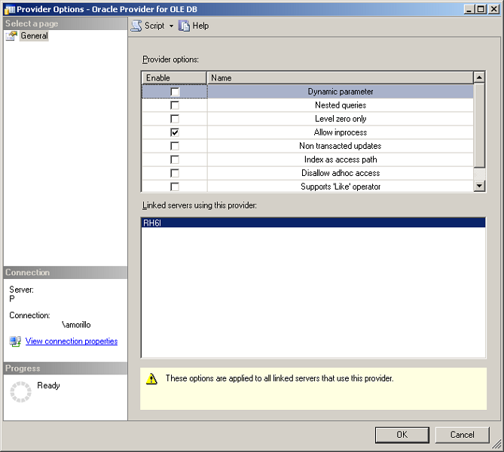This screenshot has height=452, width=504.
Task: Select the General page in list
Action: (34, 35)
